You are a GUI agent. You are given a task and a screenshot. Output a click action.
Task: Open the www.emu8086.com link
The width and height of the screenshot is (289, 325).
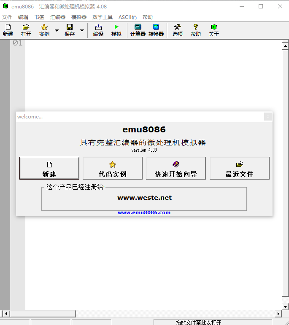pyautogui.click(x=144, y=212)
